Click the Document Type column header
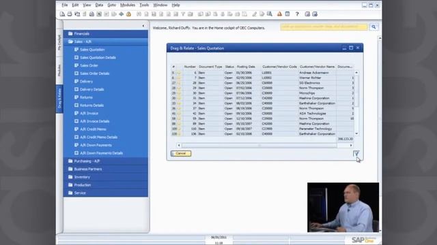 coord(210,67)
